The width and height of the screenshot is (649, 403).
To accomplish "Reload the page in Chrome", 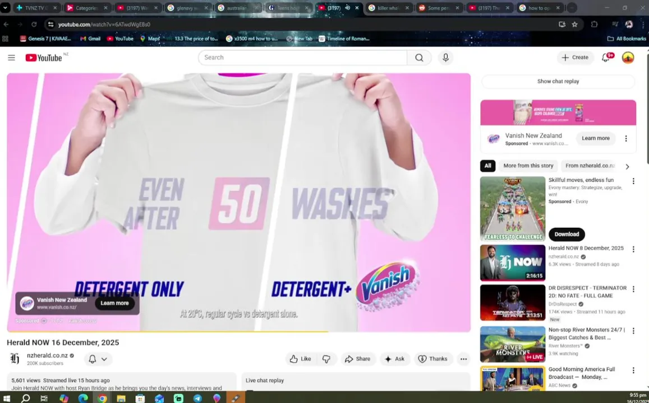I will [x=34, y=25].
